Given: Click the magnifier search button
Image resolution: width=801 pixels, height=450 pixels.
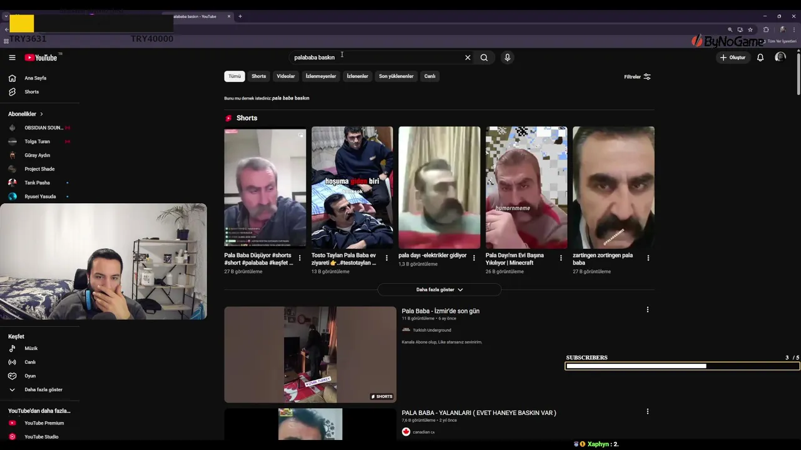Looking at the screenshot, I should pos(484,57).
